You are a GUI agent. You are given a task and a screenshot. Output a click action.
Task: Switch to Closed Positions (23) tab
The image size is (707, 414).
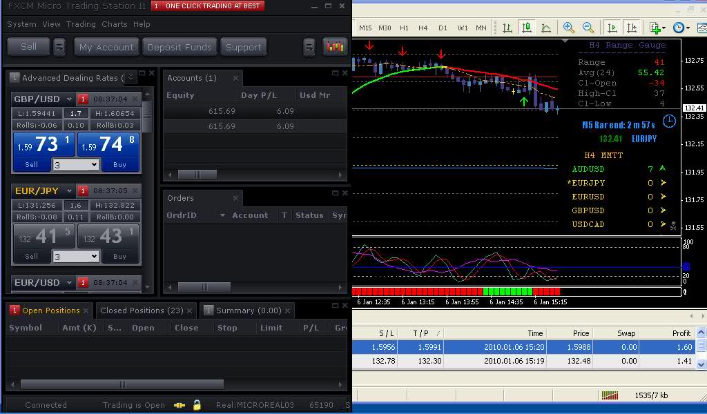click(x=142, y=310)
